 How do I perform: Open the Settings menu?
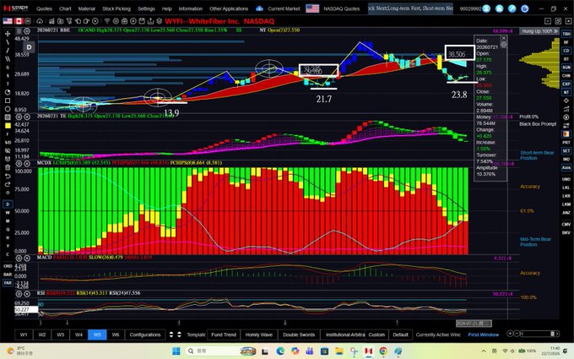(x=146, y=8)
